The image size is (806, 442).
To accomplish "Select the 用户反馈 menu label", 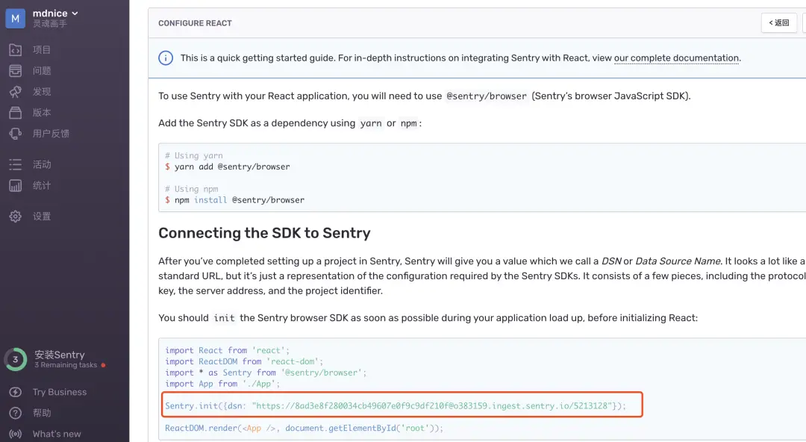I will [51, 134].
